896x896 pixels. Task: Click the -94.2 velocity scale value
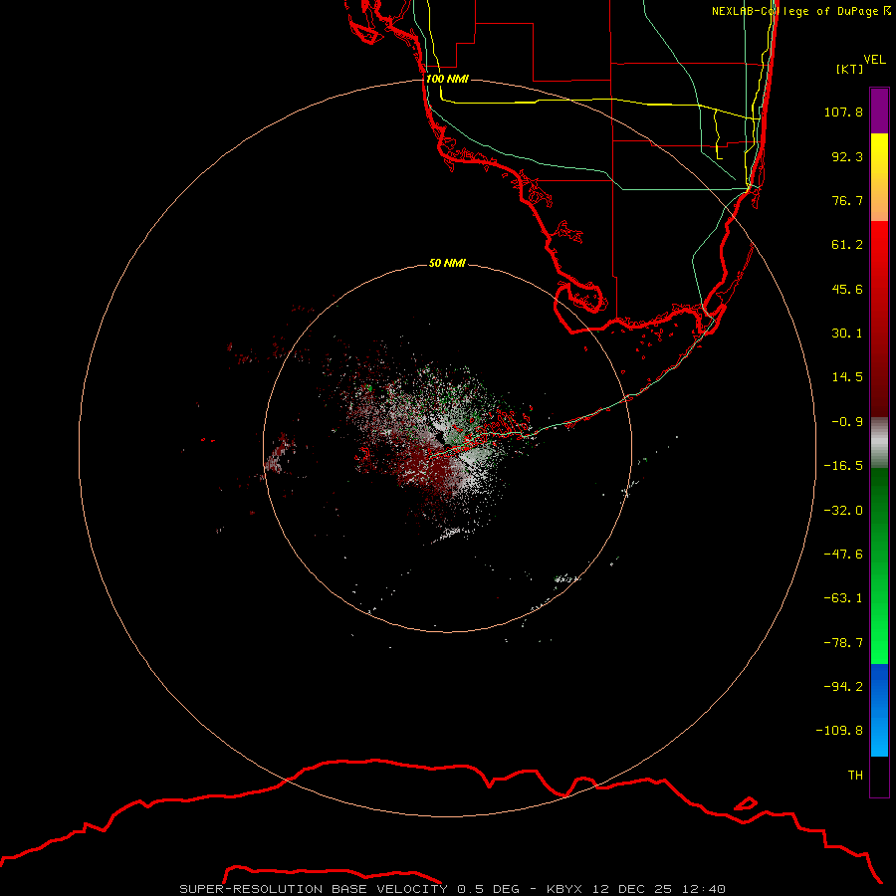pyautogui.click(x=843, y=686)
